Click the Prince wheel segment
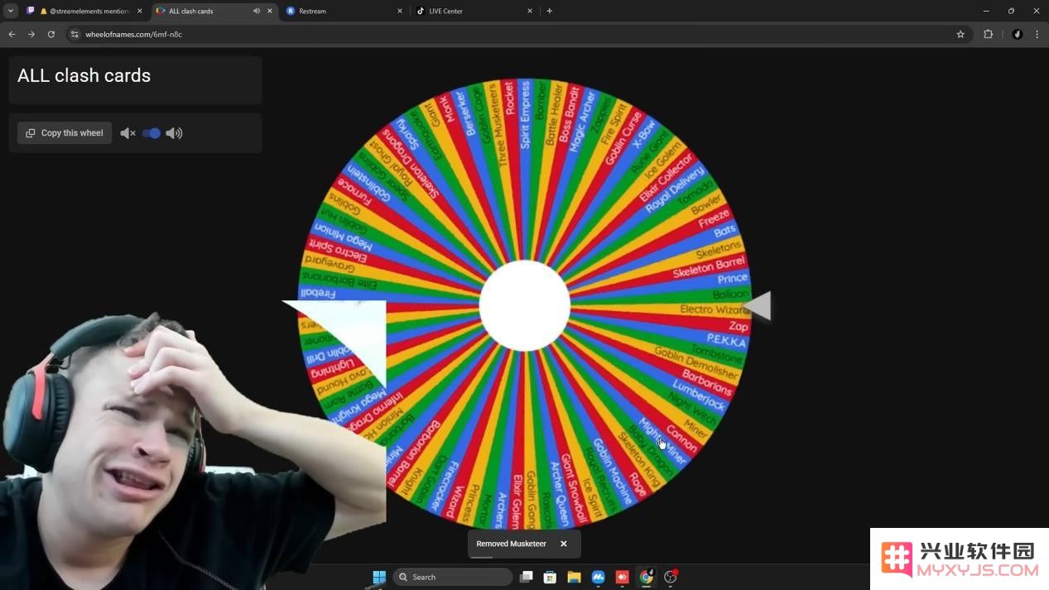The image size is (1049, 590). pos(732,278)
